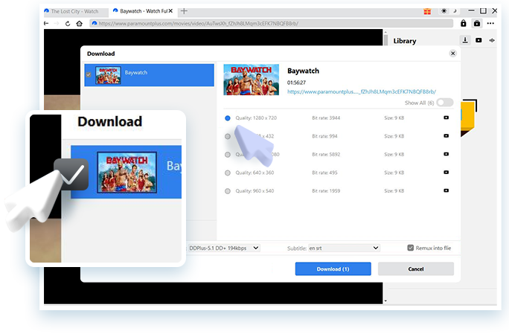Image resolution: width=509 pixels, height=334 pixels.
Task: Select the 5892 bit rate quality radio
Action: (228, 155)
